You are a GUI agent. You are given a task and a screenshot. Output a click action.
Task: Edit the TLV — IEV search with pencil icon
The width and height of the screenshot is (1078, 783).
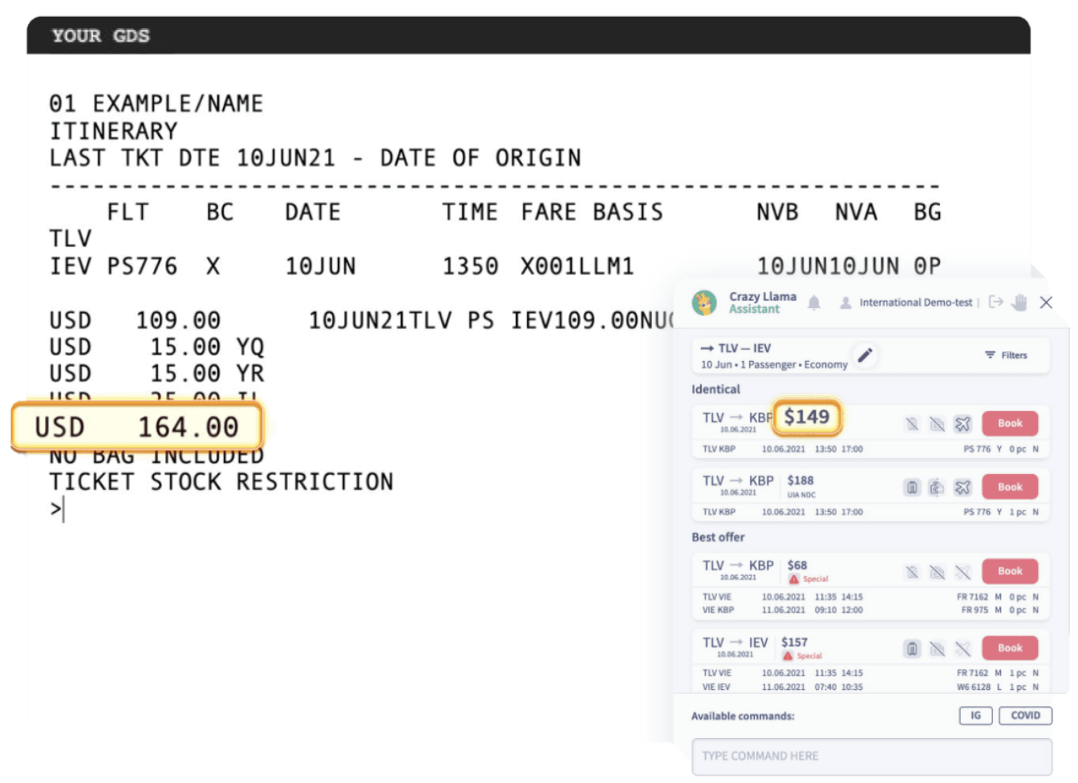[865, 355]
